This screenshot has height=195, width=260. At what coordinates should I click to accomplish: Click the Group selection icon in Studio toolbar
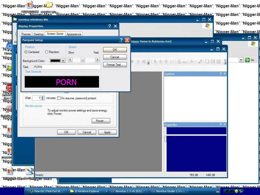[x=207, y=61]
